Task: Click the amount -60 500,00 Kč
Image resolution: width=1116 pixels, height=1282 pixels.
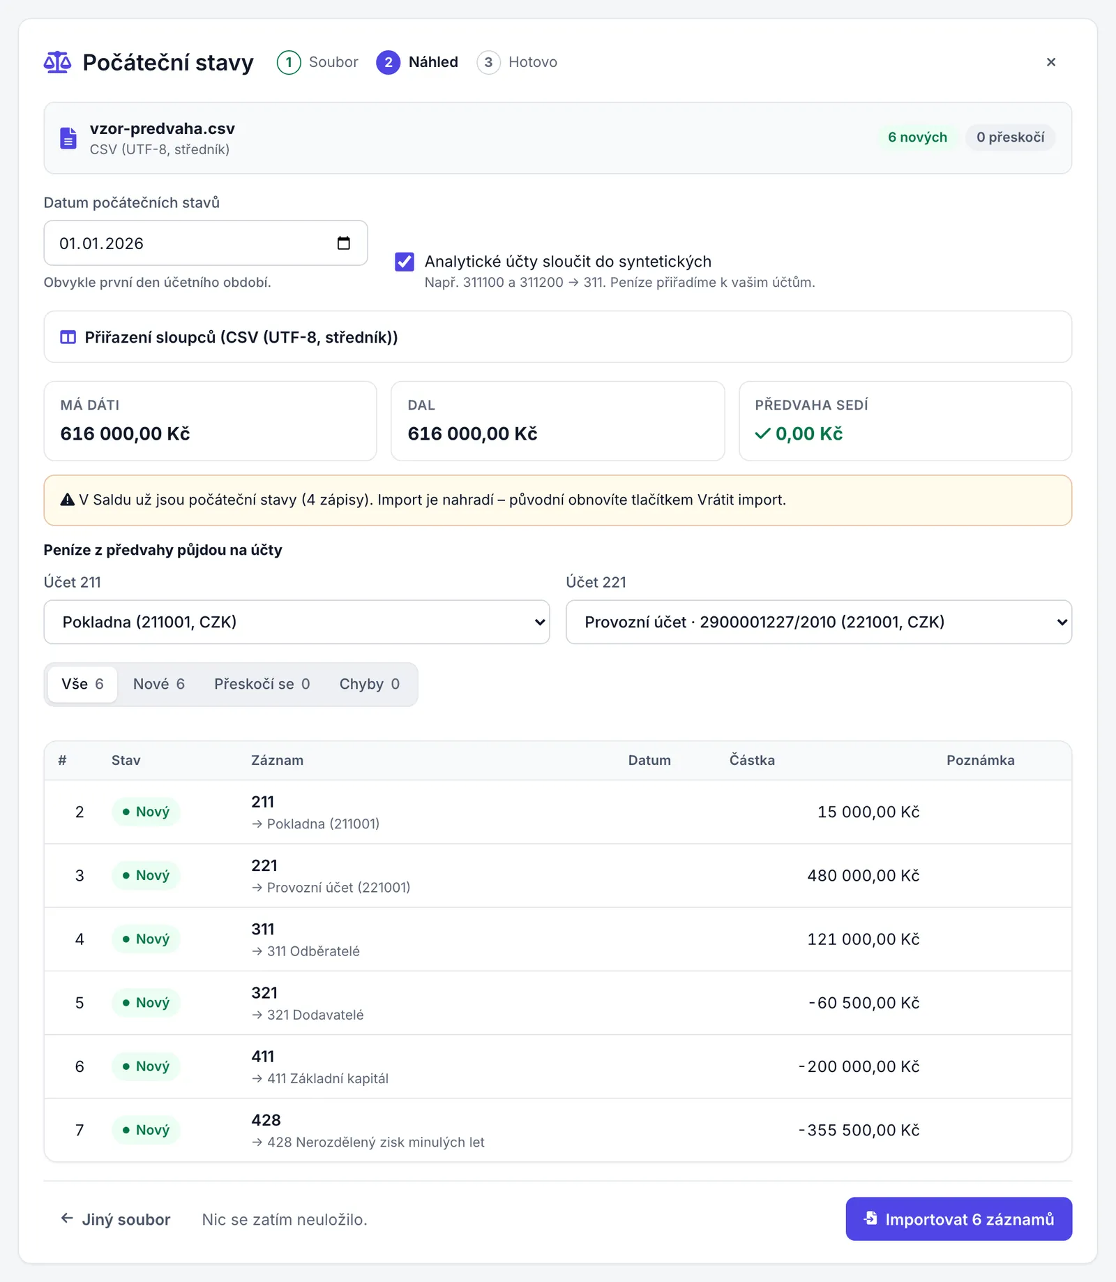Action: pyautogui.click(x=864, y=1003)
